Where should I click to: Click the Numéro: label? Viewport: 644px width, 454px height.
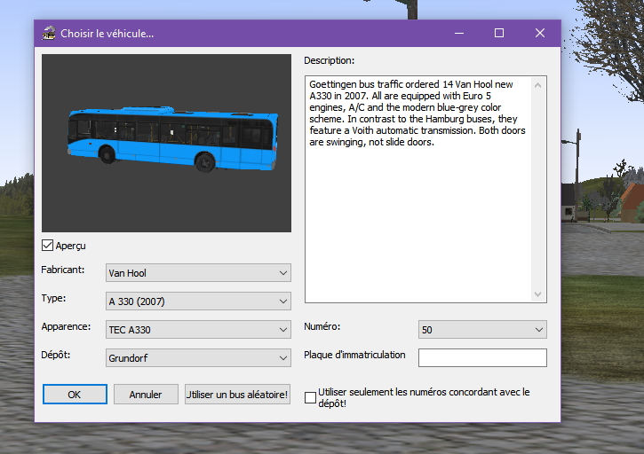point(322,326)
